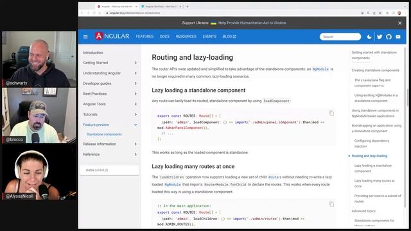The width and height of the screenshot is (411, 231).
Task: Jump to The standalone flag and component imports
Action: coord(372,83)
